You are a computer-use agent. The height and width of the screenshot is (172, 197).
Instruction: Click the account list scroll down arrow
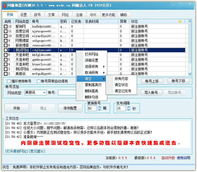coord(190,74)
